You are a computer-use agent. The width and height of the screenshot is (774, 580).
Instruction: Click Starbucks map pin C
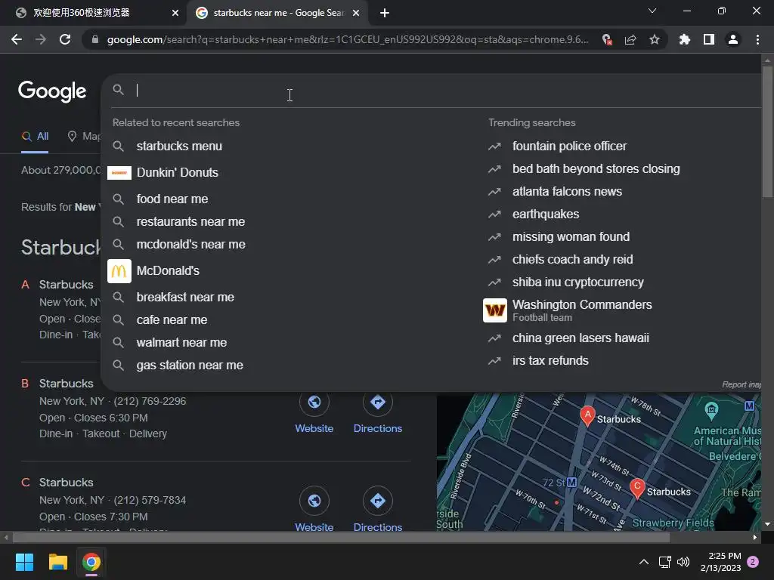(x=636, y=489)
